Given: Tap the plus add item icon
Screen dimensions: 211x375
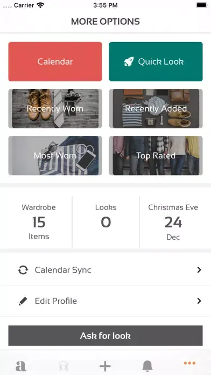Looking at the screenshot, I should pos(105,366).
